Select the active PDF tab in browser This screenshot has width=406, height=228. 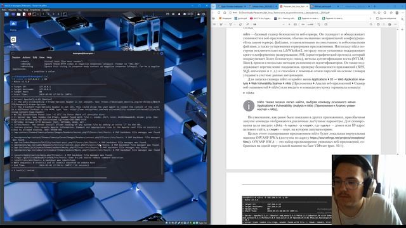(294, 6)
